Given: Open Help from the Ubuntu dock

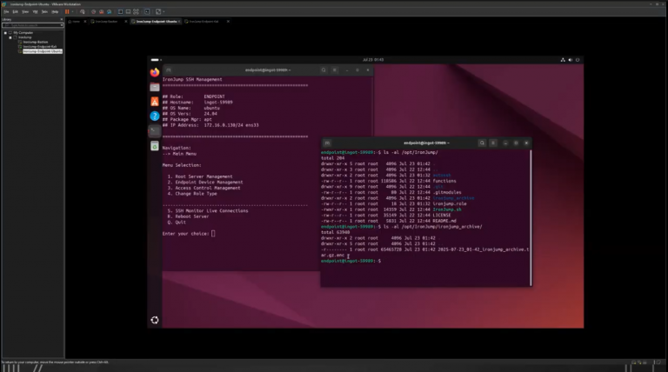Looking at the screenshot, I should pos(155,116).
